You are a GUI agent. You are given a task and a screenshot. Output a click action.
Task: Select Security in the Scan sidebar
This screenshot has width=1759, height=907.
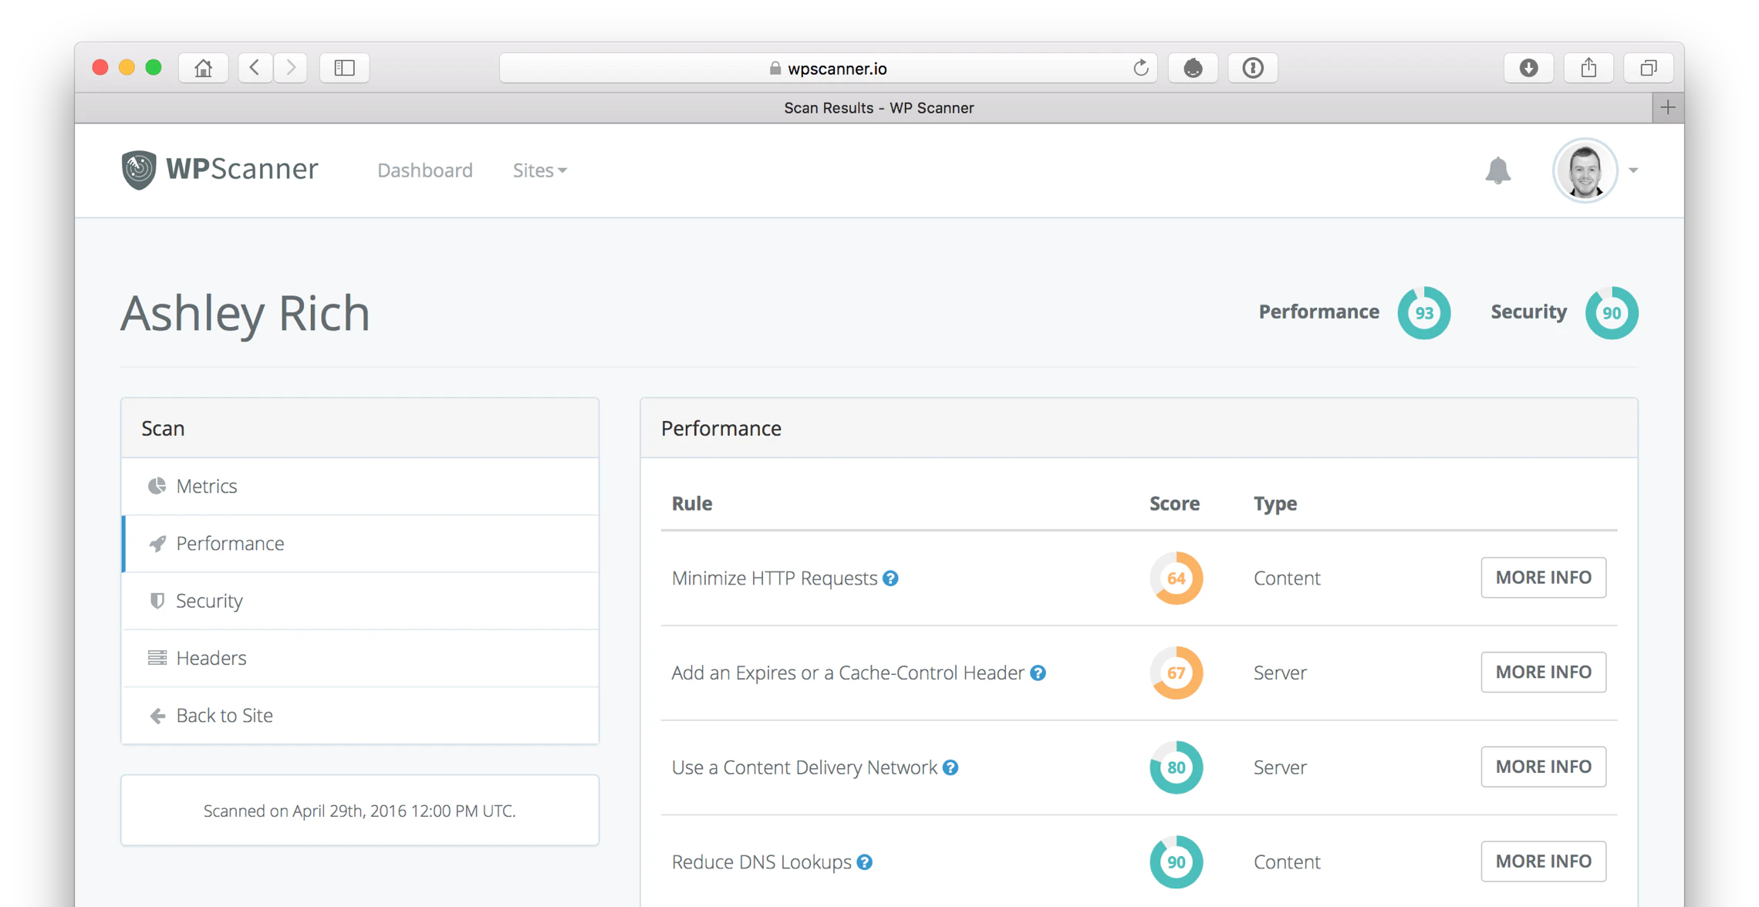coord(209,601)
